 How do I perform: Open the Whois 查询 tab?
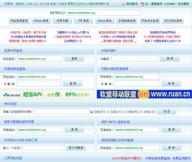click(41, 21)
